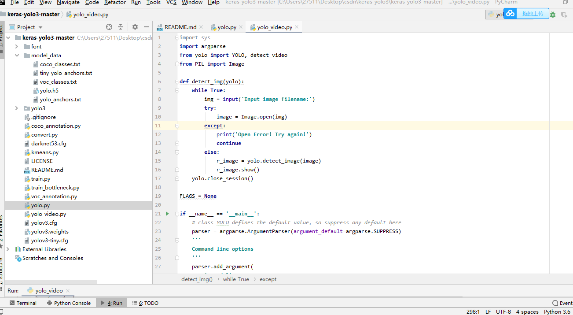
Task: Expand the yolo3 folder
Action: point(17,108)
